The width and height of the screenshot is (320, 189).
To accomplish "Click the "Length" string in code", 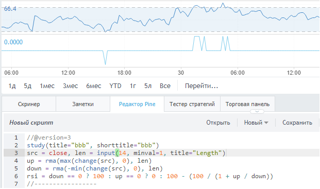I will (x=207, y=153).
